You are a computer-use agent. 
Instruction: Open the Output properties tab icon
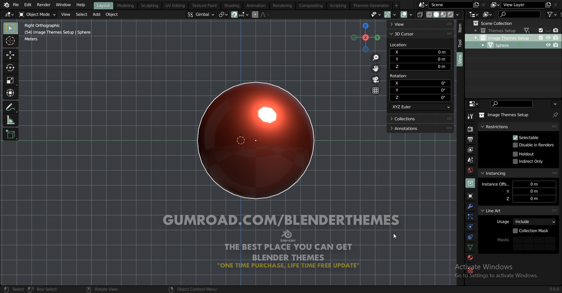click(x=470, y=139)
